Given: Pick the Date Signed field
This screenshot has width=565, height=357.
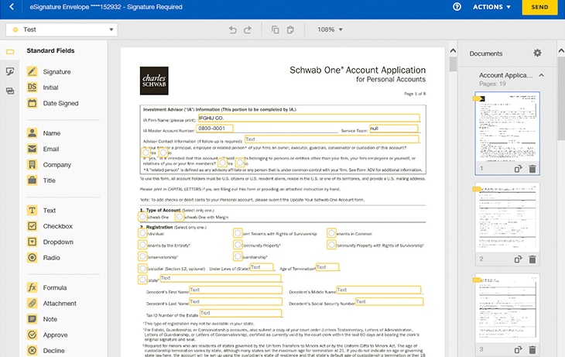Looking at the screenshot, I should 53,103.
